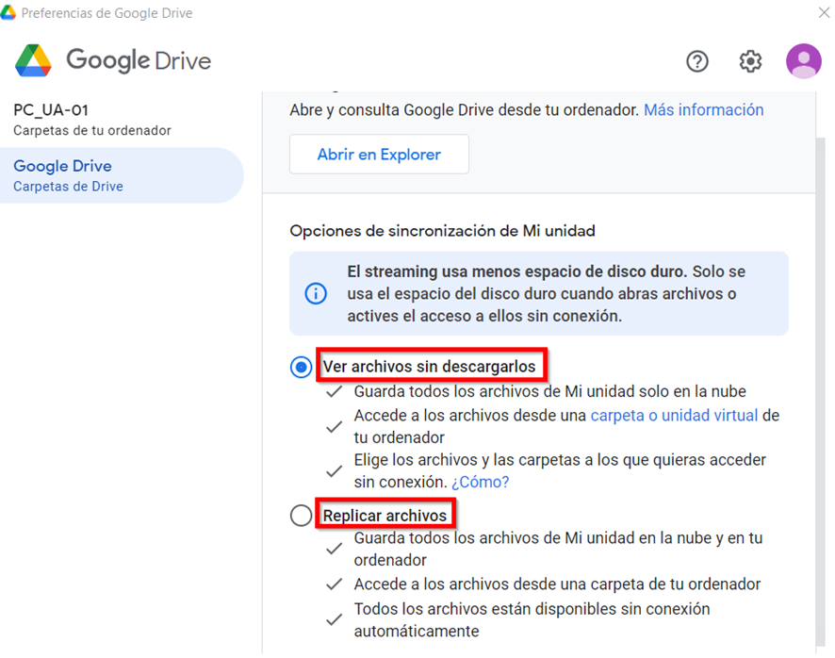Click the "Replicar archivos" option label
835x658 pixels.
pos(385,516)
